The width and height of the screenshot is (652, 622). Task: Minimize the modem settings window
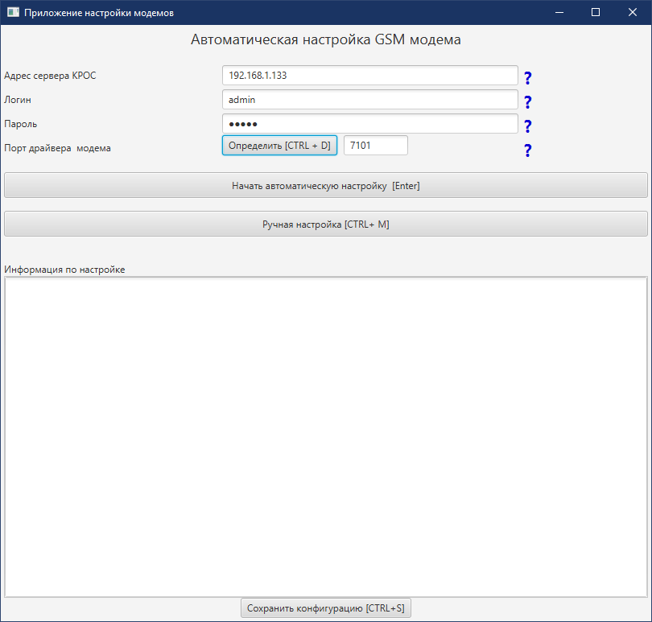pos(559,13)
